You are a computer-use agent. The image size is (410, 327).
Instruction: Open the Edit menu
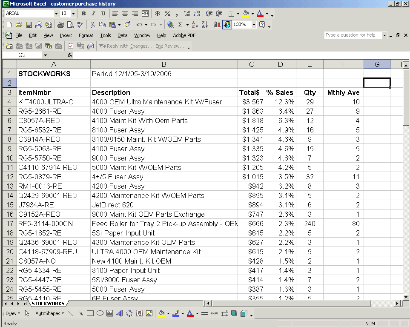tap(33, 36)
